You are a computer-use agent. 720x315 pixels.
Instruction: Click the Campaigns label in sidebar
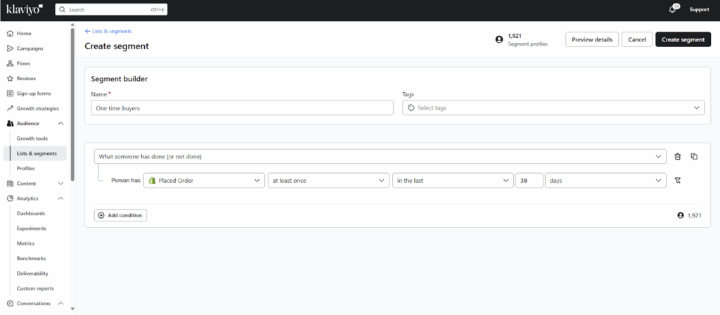[x=30, y=49]
